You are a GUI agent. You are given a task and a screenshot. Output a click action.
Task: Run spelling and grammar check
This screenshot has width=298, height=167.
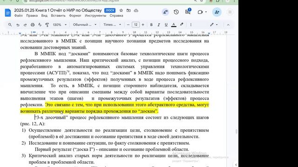point(40,25)
